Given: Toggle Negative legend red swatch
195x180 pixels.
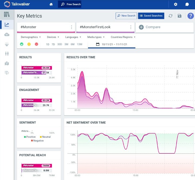Looking at the screenshot, I should 32,141.
